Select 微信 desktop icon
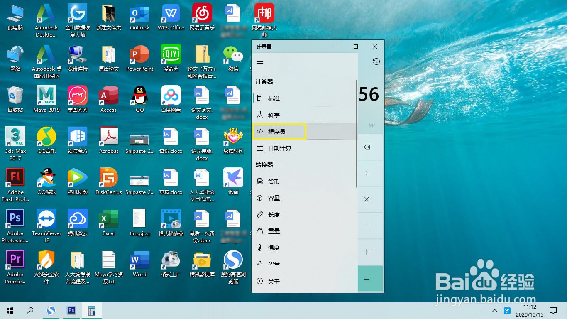The height and width of the screenshot is (319, 567). 233,59
